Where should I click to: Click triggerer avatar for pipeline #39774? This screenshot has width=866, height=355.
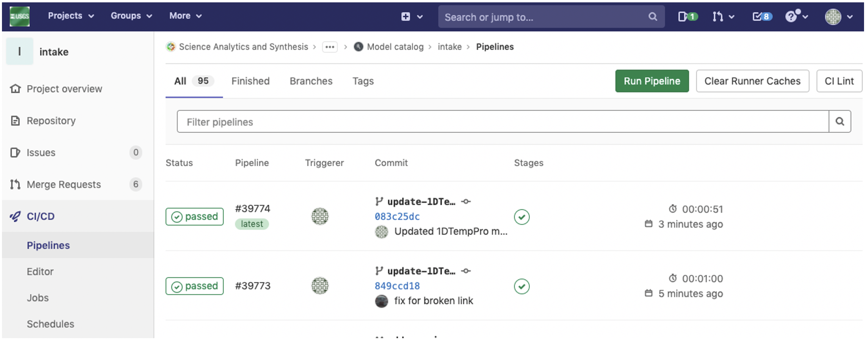tap(320, 216)
